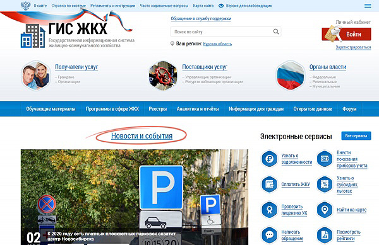Click the chart icon for Посмотреть рейтинги
Viewport: 379px width, 245px height.
click(x=325, y=235)
